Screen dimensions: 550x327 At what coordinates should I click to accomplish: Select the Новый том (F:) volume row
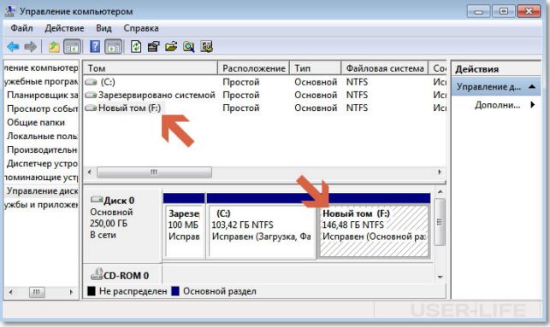(x=265, y=108)
